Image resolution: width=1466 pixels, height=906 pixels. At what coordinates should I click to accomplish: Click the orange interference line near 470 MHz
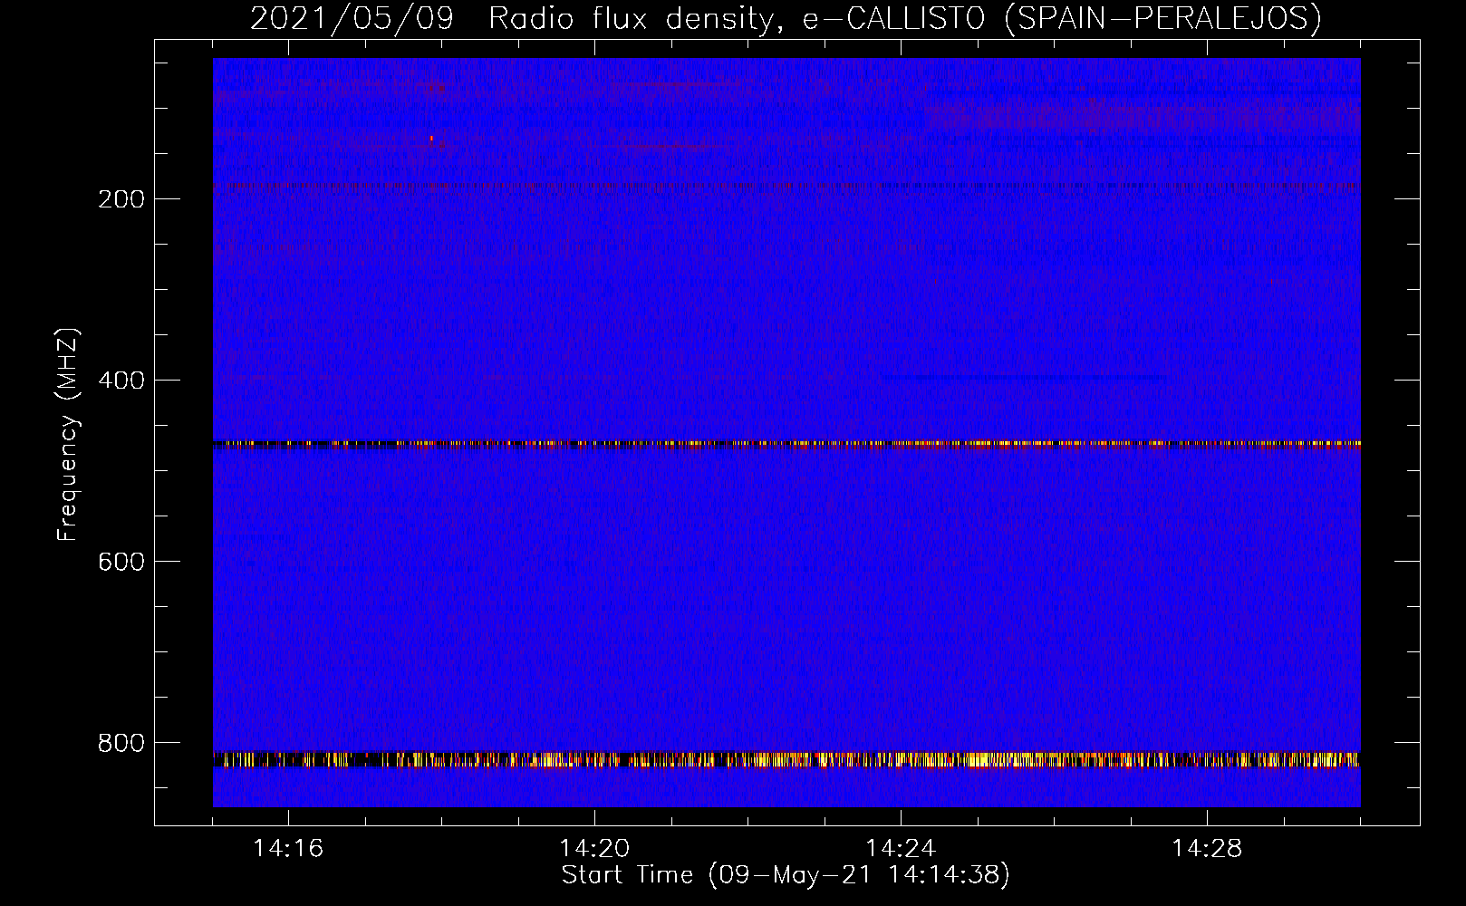786,444
